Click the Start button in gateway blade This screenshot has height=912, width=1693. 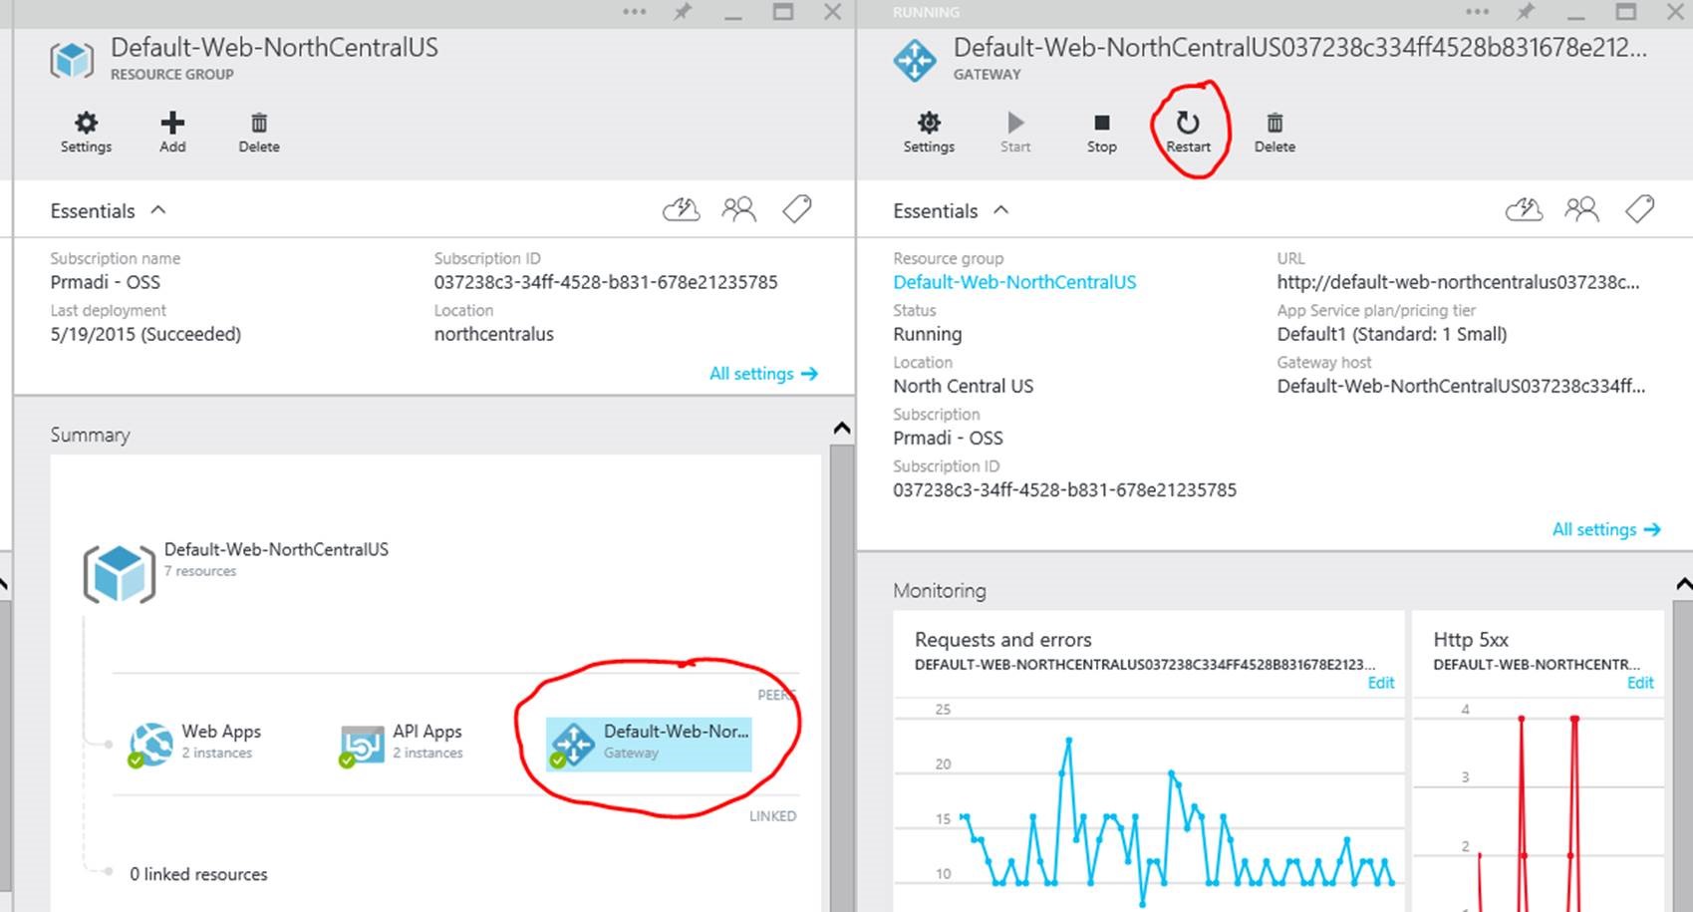tap(1015, 132)
